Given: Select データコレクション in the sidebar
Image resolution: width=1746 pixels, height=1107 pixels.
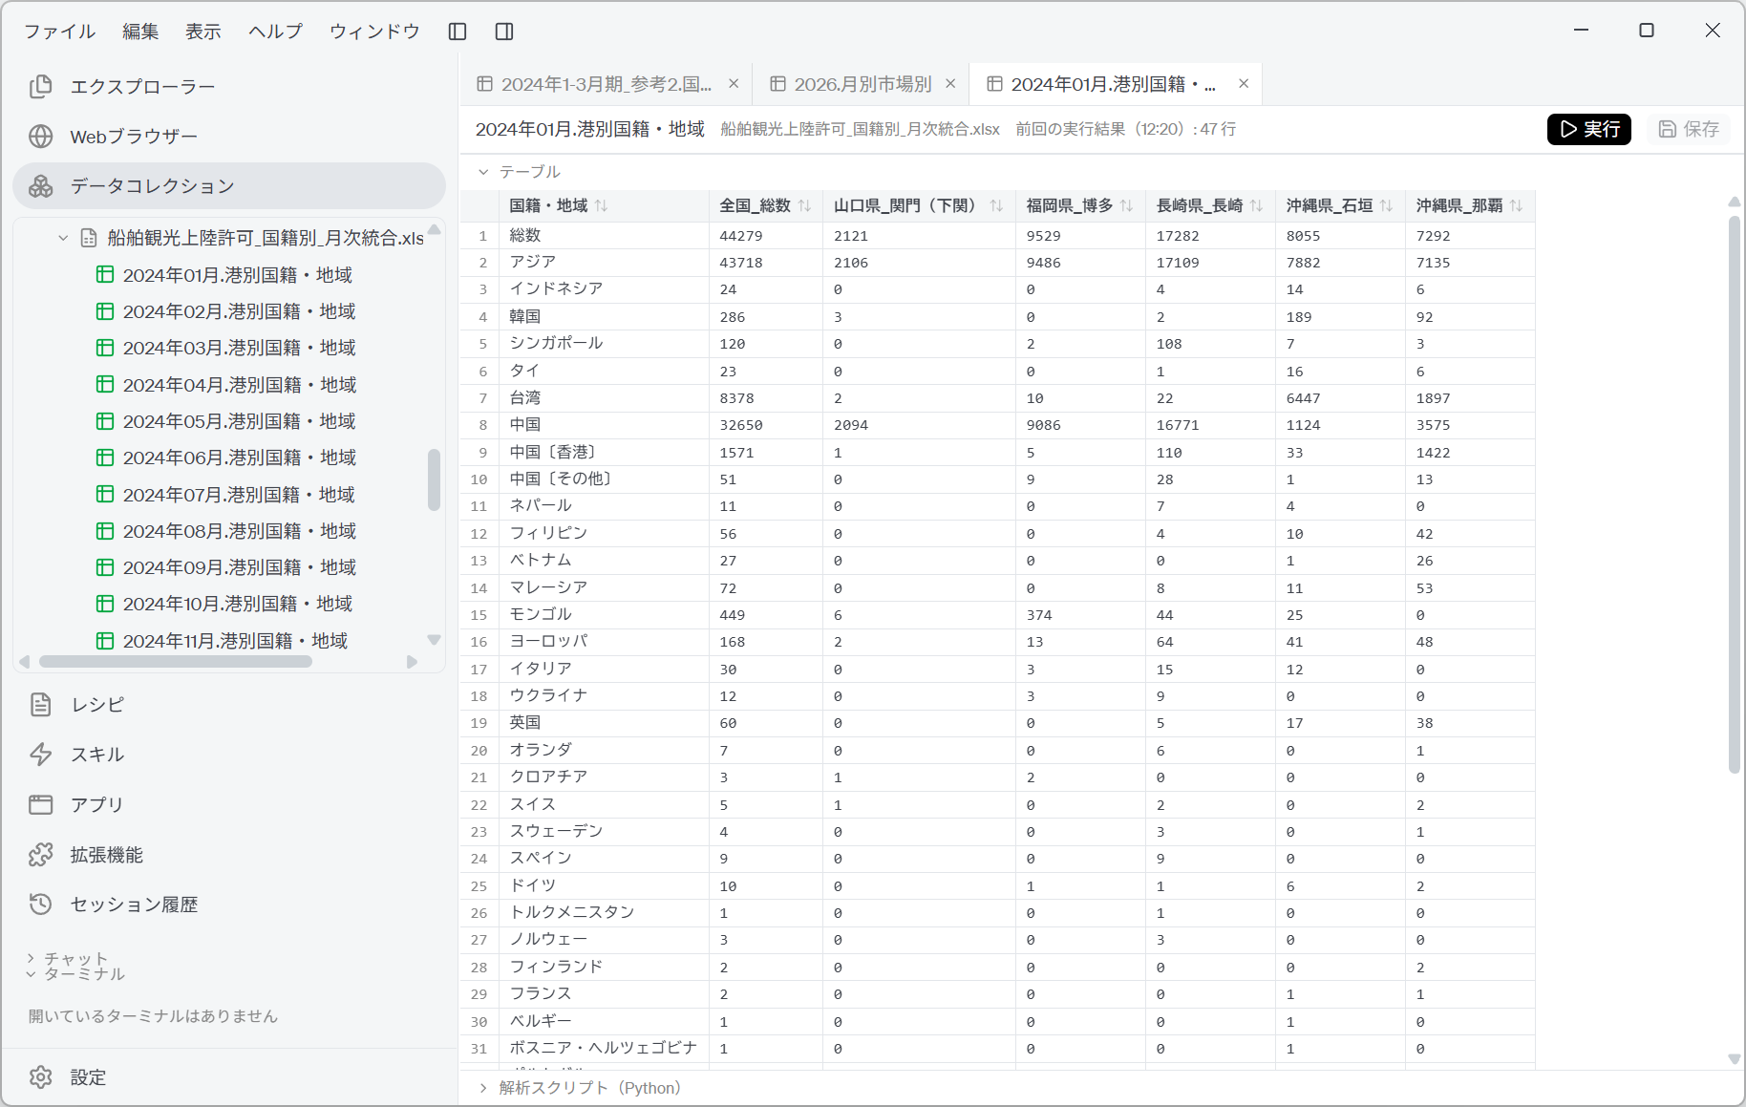Looking at the screenshot, I should click(229, 186).
